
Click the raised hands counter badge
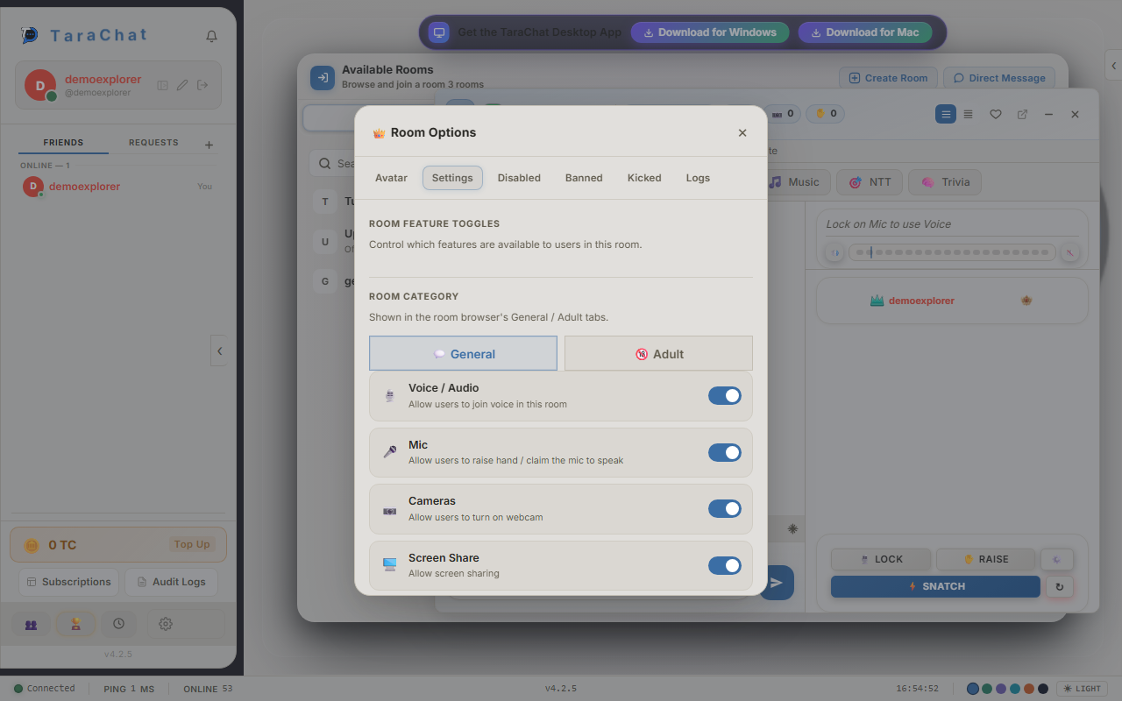click(825, 113)
